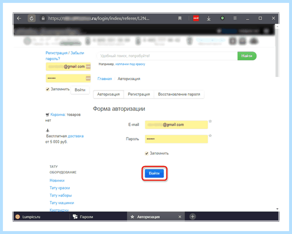Image resolution: width=292 pixels, height=234 pixels.
Task: Open the Корзина cart link
Action: 57,115
